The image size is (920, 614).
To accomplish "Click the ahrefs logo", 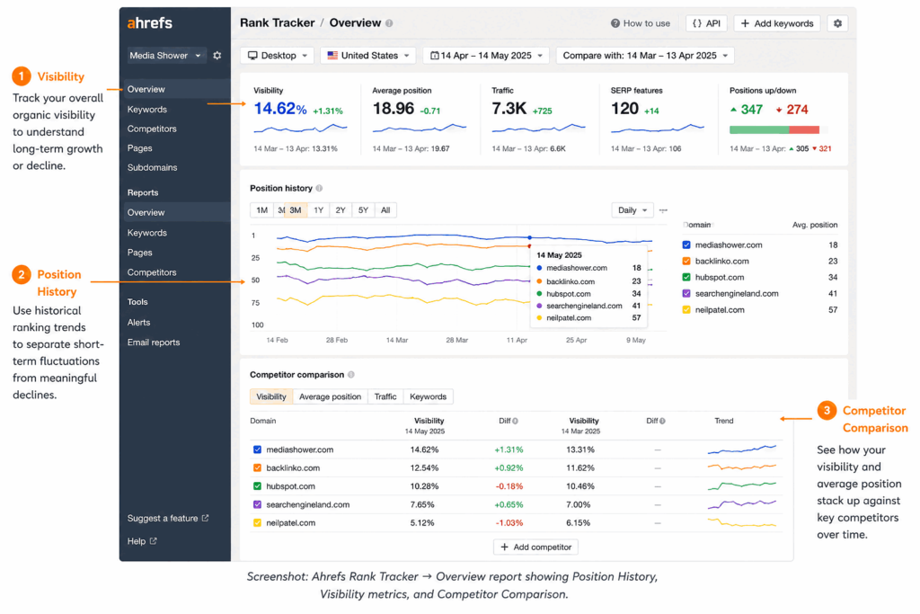I will point(150,22).
